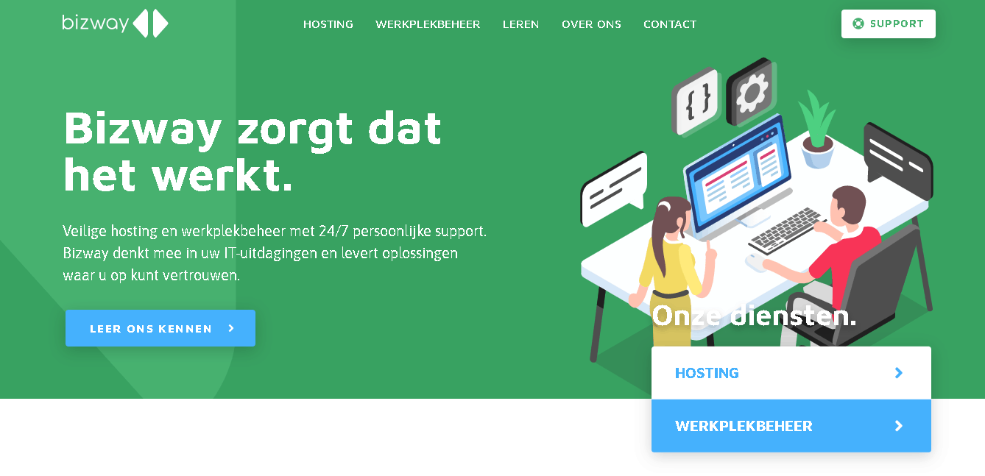Click the curly braces code icon
The image size is (985, 476).
(696, 102)
